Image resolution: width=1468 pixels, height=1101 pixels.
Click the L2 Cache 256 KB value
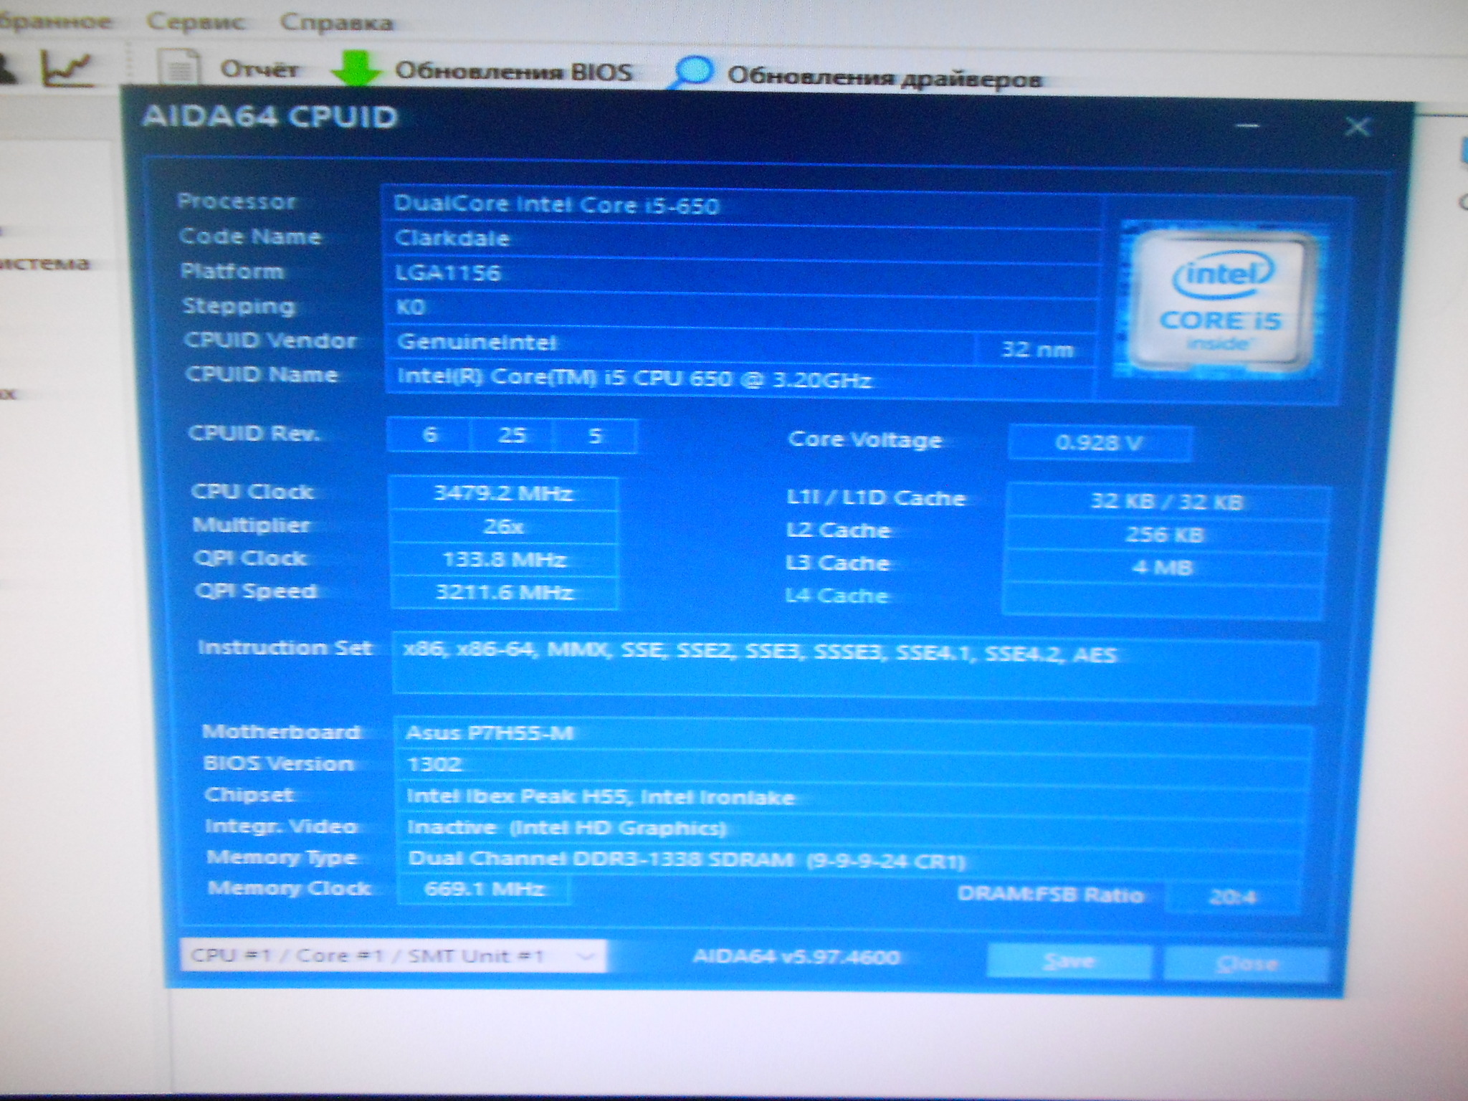coord(1165,535)
